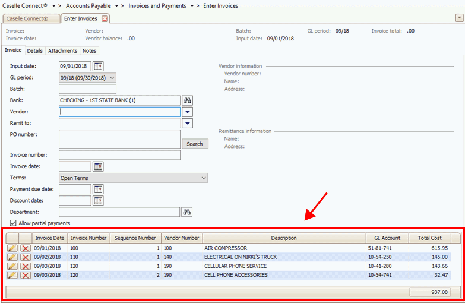Sort by Invoice Number column header
The width and height of the screenshot is (465, 303).
88,238
